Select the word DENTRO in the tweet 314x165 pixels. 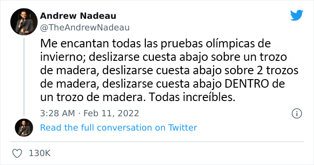click(247, 84)
